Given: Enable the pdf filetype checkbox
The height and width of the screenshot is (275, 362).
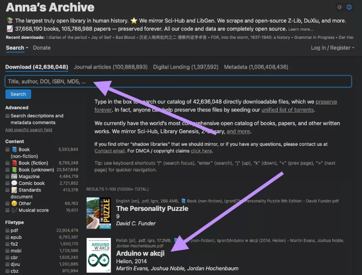Looking at the screenshot, I should [7, 231].
